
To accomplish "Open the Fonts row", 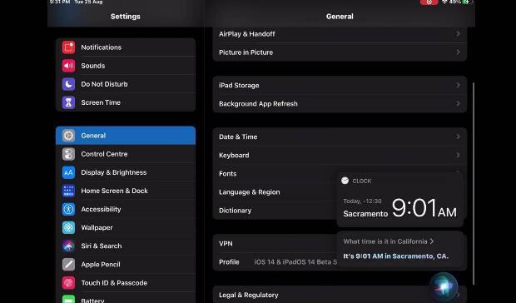I will pyautogui.click(x=275, y=173).
